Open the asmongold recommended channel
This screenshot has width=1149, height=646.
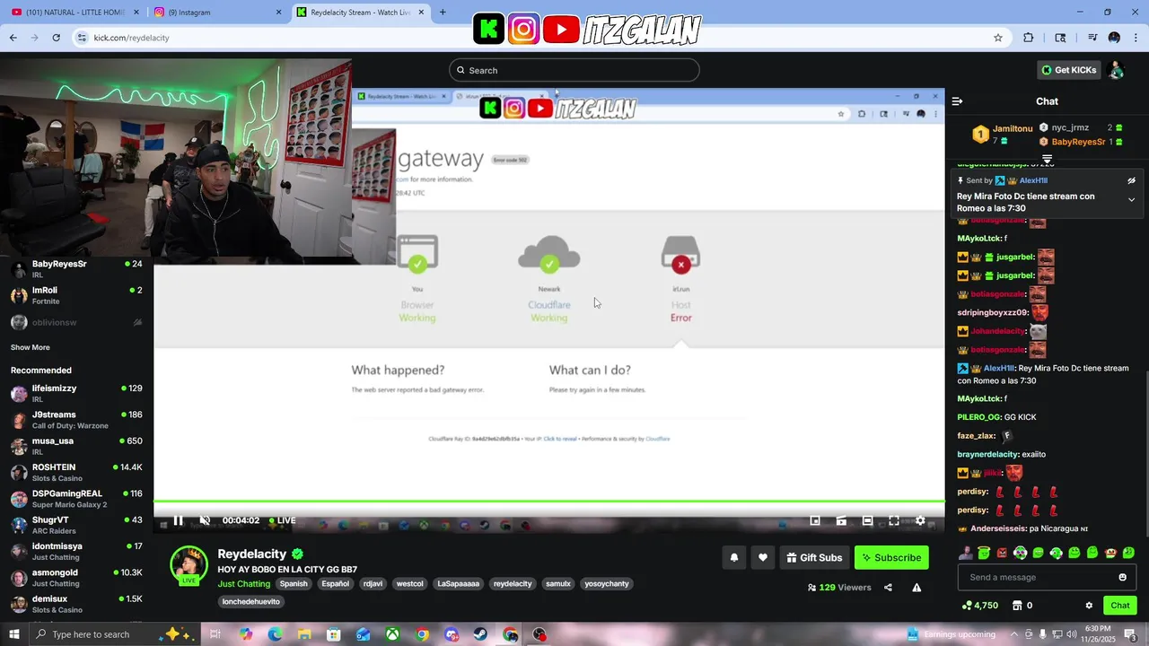point(76,578)
